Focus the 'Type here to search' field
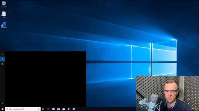 coord(23,109)
